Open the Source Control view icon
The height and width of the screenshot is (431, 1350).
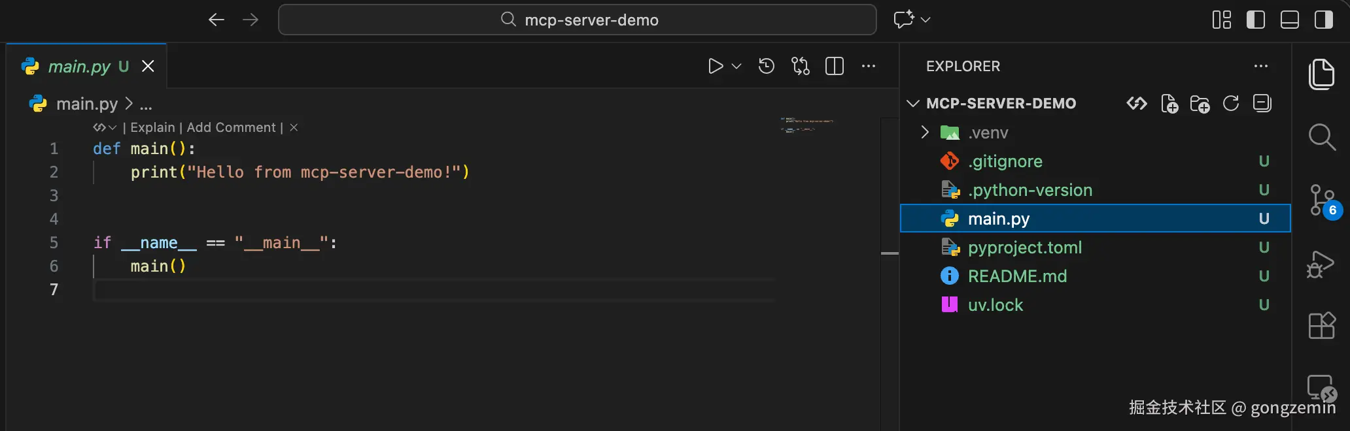click(x=1321, y=200)
